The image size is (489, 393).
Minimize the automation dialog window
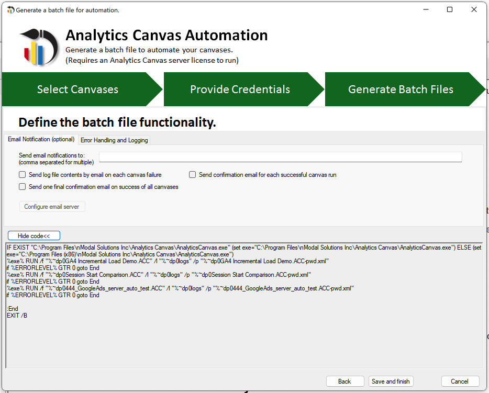click(426, 9)
